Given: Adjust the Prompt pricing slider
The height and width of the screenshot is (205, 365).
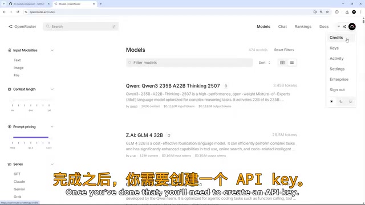Looking at the screenshot, I should click(x=31, y=137).
